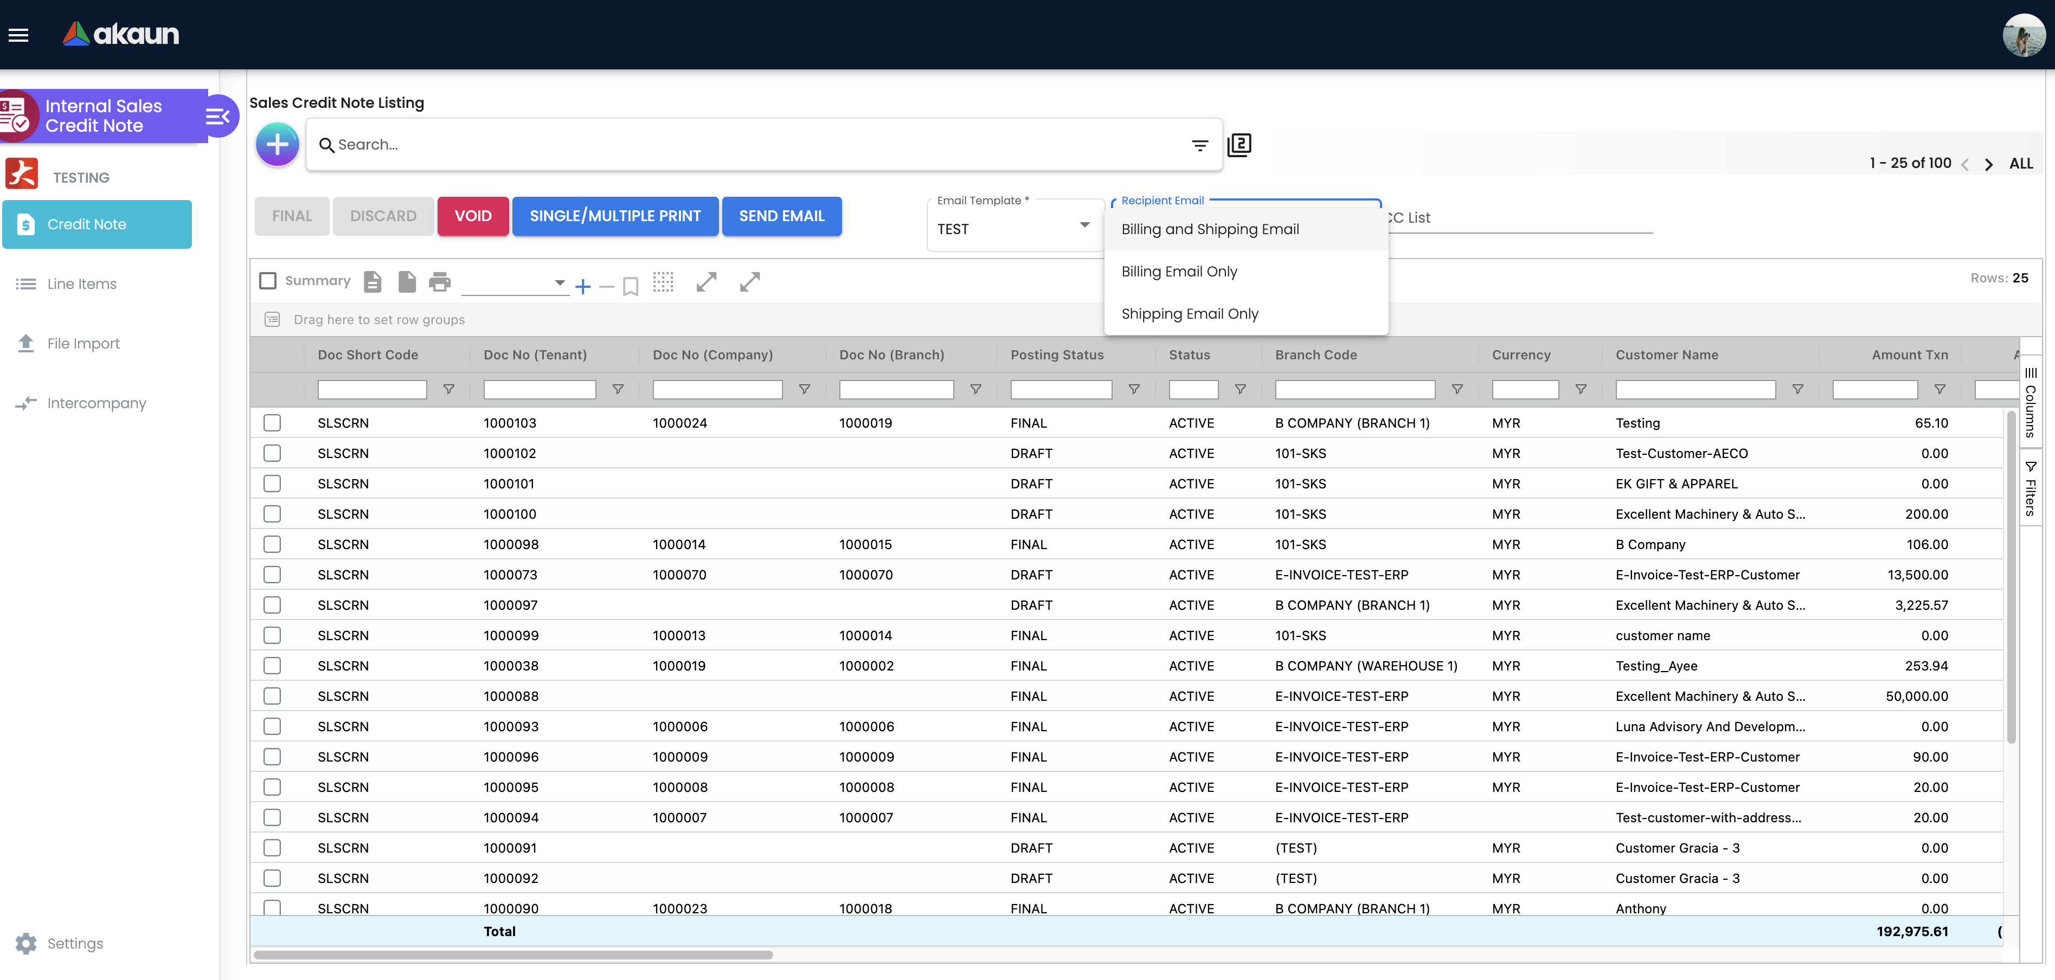Click the Customer Name cell "Testing_Ayee"
This screenshot has height=980, width=2055.
click(1656, 666)
